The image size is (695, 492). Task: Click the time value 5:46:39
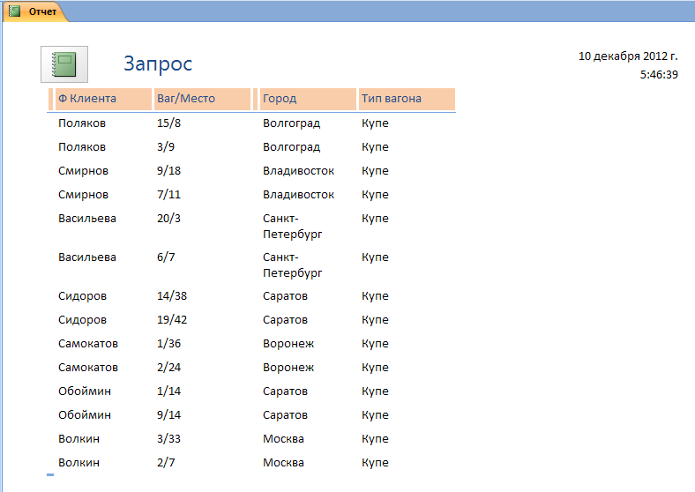[x=659, y=74]
